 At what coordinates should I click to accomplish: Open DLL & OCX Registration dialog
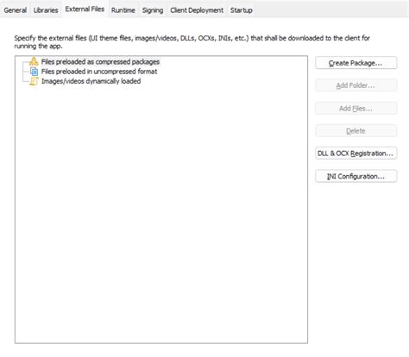pyautogui.click(x=356, y=153)
